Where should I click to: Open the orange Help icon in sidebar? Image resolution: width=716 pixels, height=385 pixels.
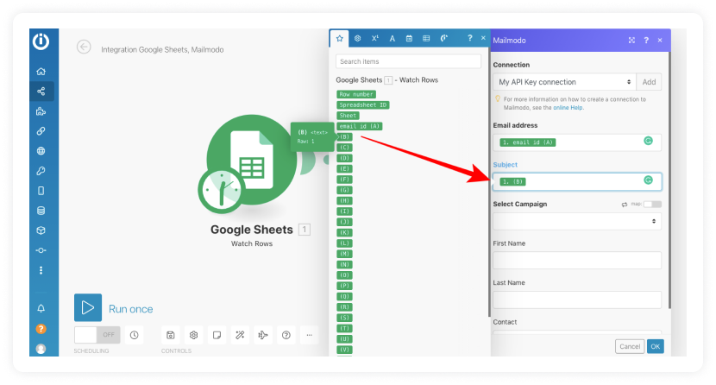coord(41,329)
